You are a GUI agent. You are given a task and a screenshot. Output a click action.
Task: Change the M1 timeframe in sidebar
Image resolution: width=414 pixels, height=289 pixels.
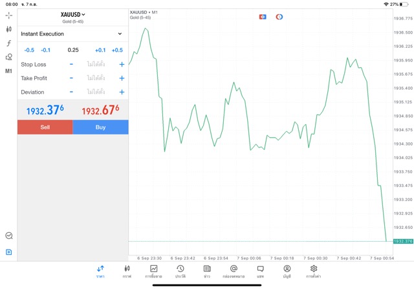click(x=8, y=71)
